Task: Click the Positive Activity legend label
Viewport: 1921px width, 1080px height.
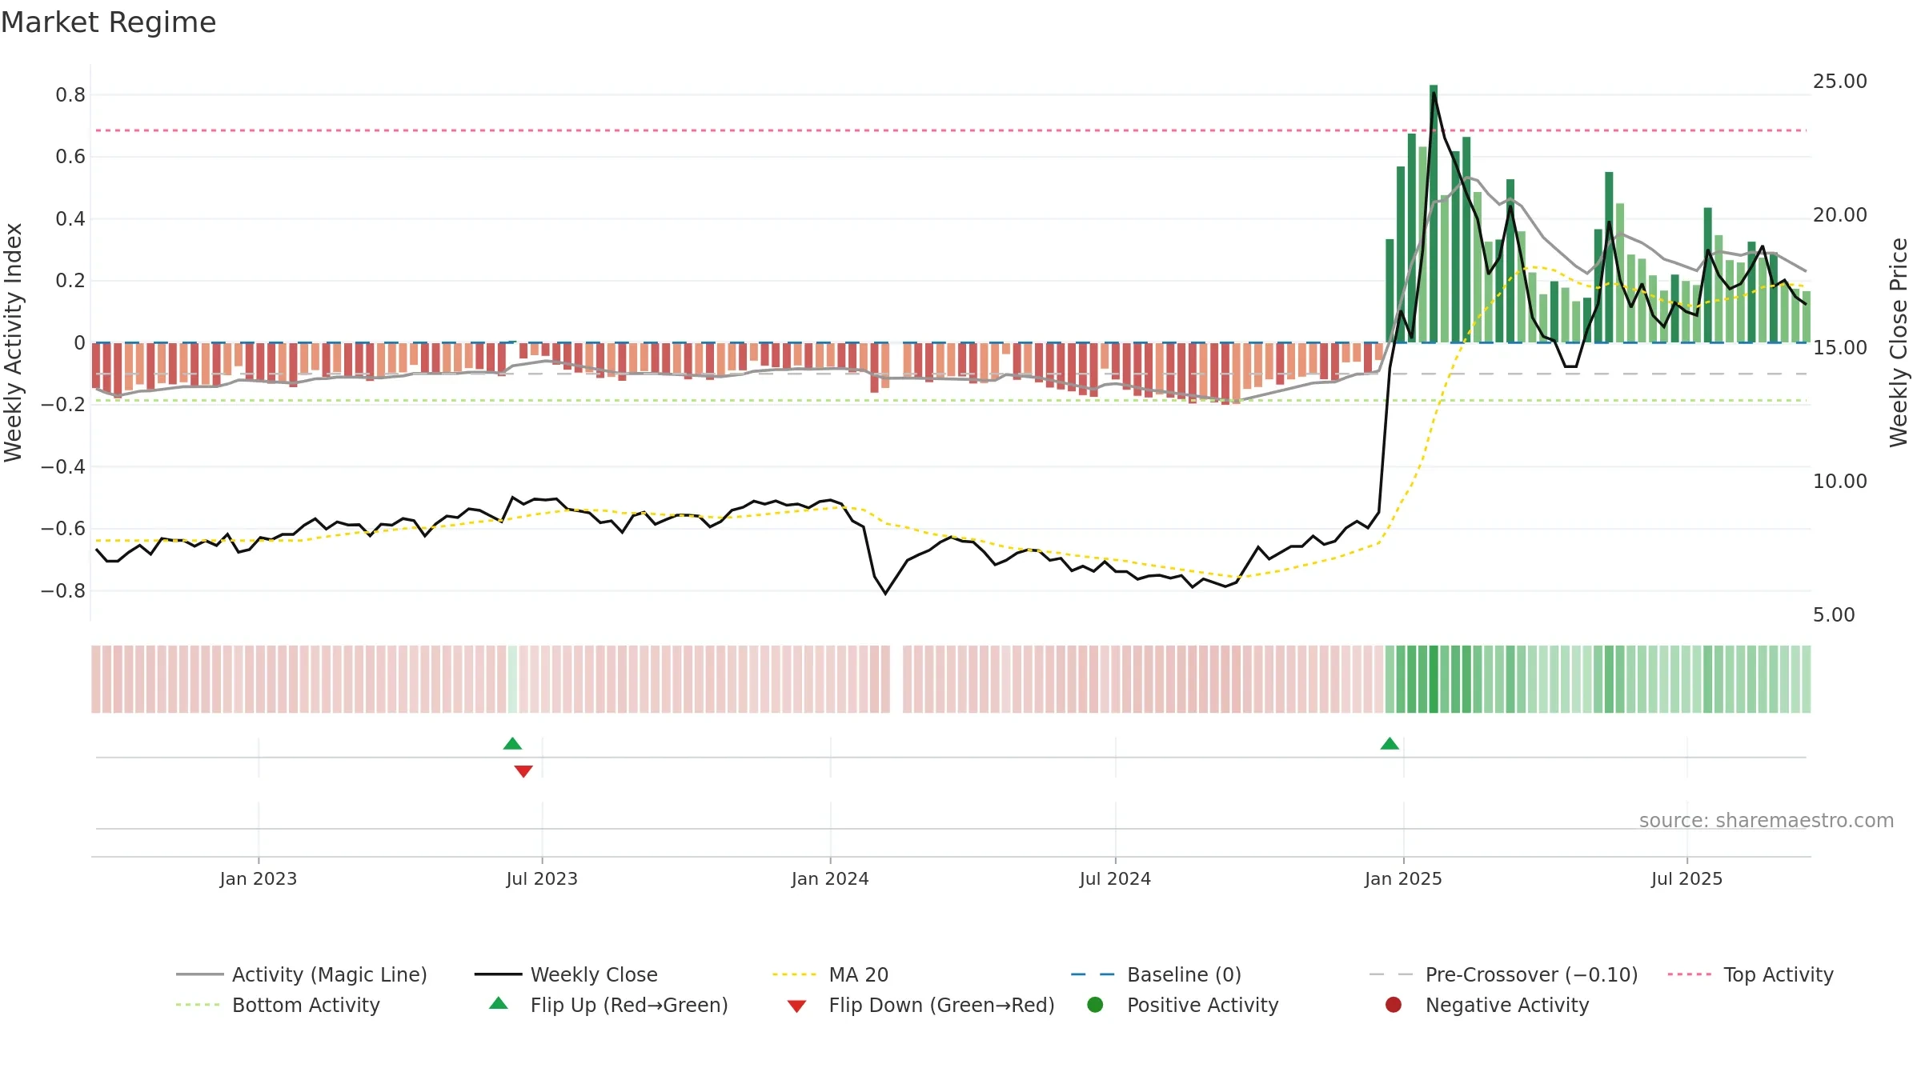Action: [1202, 1005]
